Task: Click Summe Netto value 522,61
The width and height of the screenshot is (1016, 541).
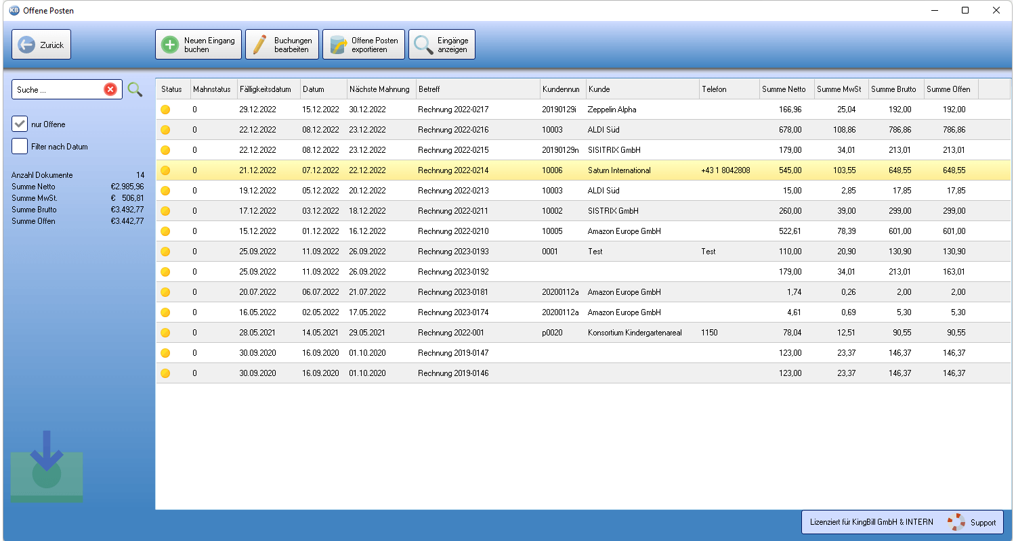Action: point(790,231)
